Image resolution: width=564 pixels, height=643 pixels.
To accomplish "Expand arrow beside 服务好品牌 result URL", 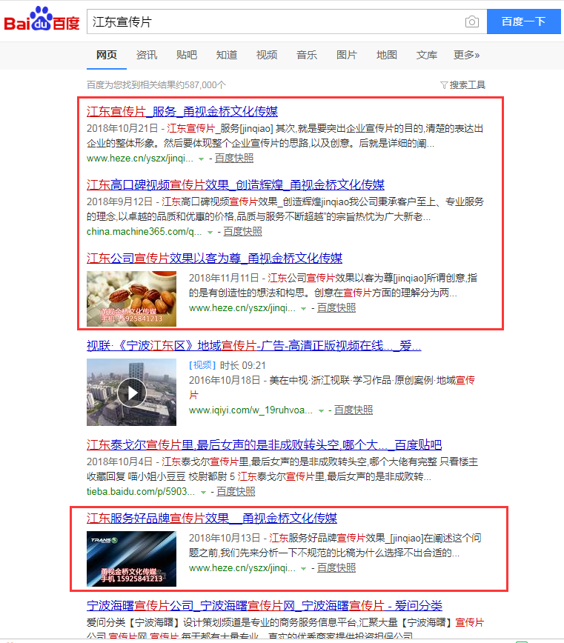I will pyautogui.click(x=304, y=569).
